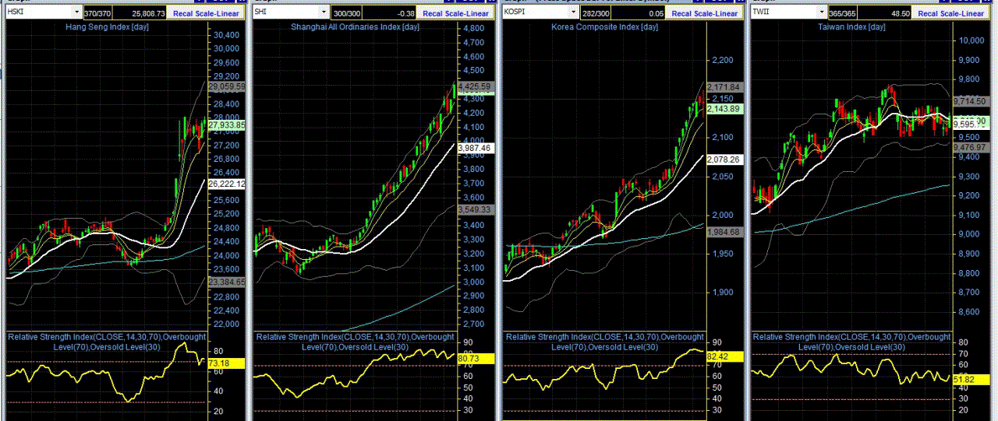Click the Hang Seng Relative Strength Index caption
Image resolution: width=998 pixels, height=421 pixels.
[107, 342]
